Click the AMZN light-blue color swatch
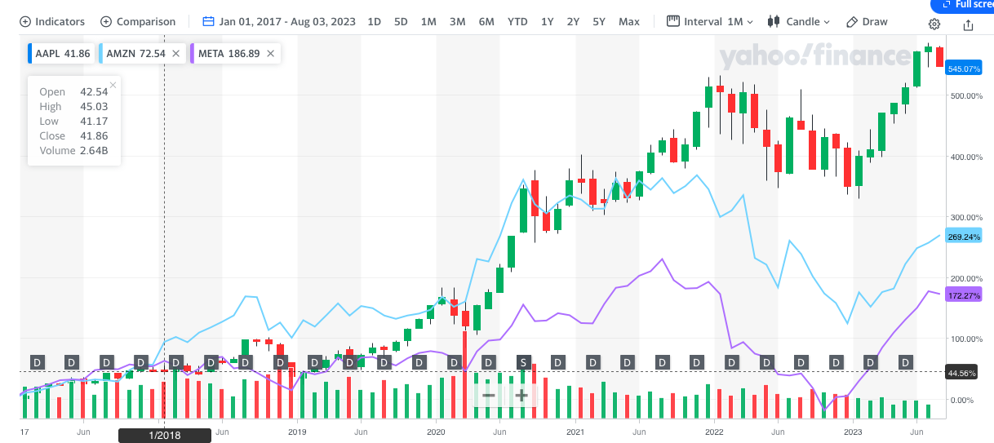The image size is (994, 443). 101,54
